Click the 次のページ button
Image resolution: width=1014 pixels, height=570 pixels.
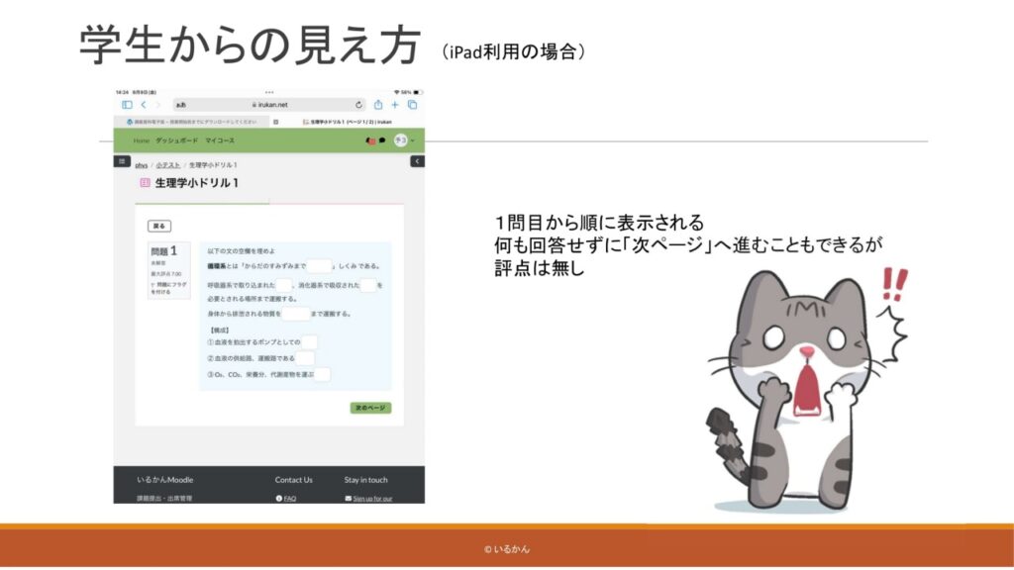click(x=370, y=408)
